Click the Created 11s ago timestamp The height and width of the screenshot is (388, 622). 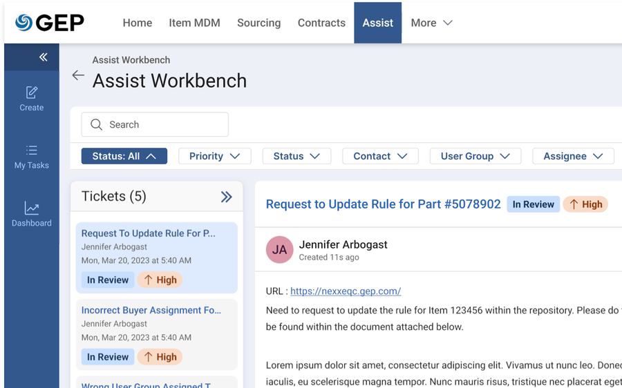[329, 258]
